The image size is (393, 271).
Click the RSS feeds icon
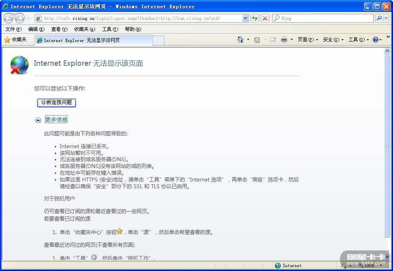pos(257,40)
